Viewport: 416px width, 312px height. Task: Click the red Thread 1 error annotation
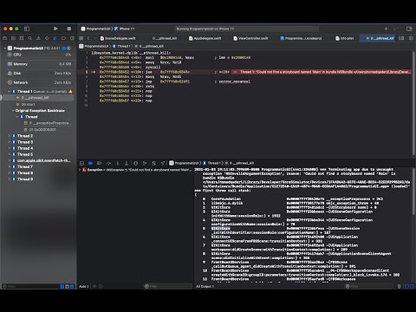(x=322, y=72)
